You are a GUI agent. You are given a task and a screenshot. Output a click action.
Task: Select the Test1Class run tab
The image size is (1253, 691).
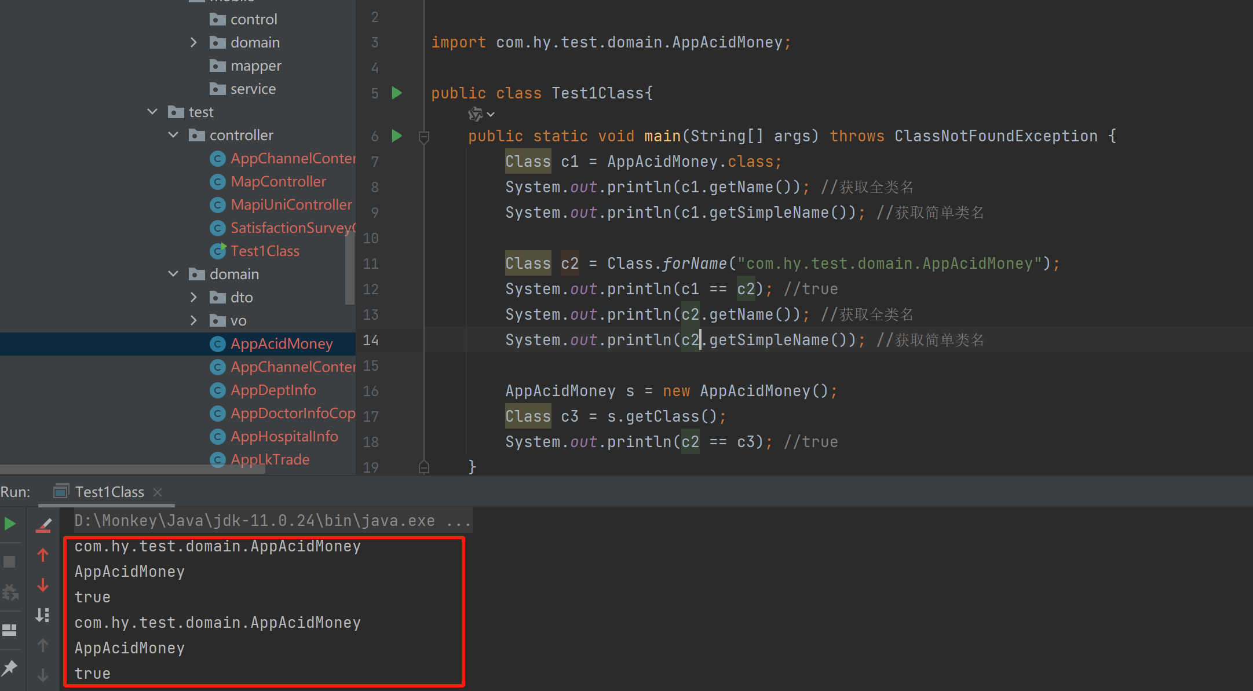tap(109, 492)
